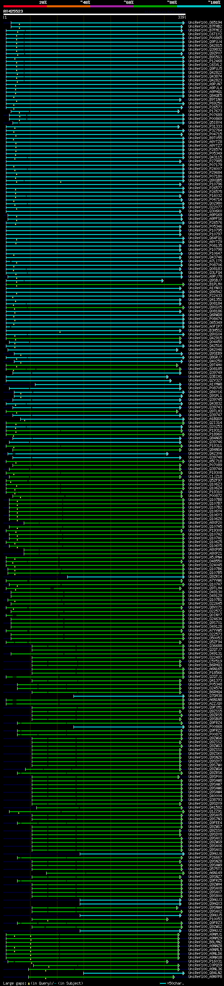Open hit UniRef100_A5JPN4
The height and width of the screenshot is (986, 224).
tap(205, 557)
